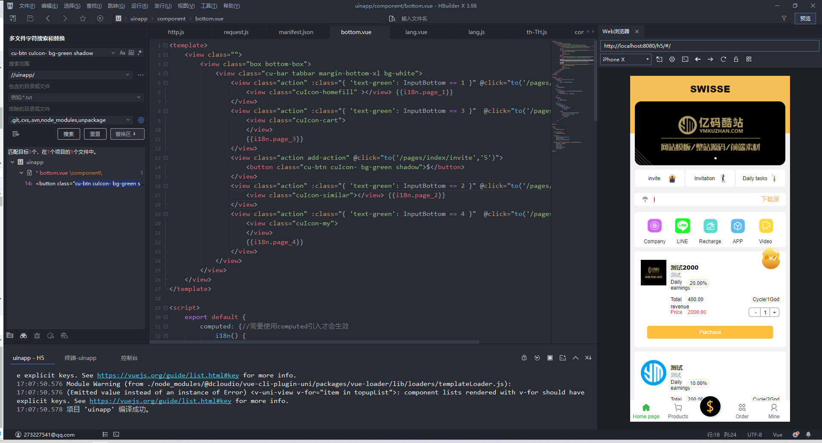Click the open-in-external-browser icon
Image resolution: width=822 pixels, height=443 pixels.
[x=659, y=59]
